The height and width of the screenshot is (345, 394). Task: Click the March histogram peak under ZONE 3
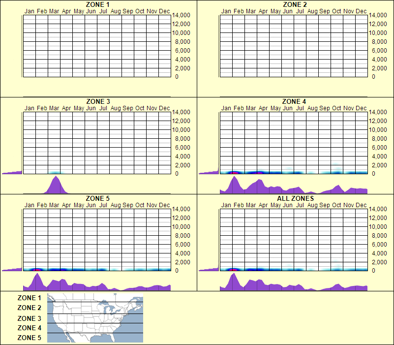[x=56, y=186]
